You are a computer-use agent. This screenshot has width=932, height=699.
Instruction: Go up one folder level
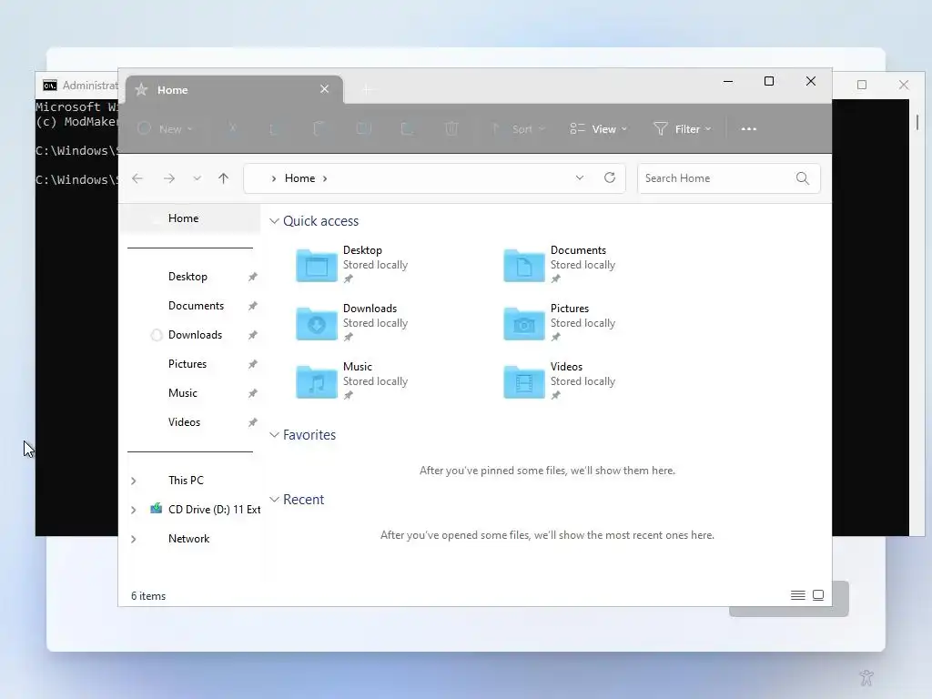tap(224, 178)
